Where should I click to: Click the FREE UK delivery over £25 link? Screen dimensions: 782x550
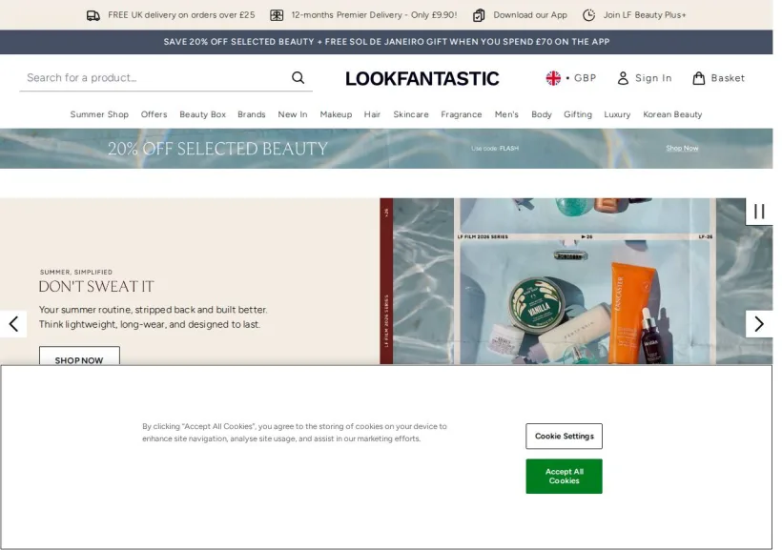pyautogui.click(x=181, y=15)
